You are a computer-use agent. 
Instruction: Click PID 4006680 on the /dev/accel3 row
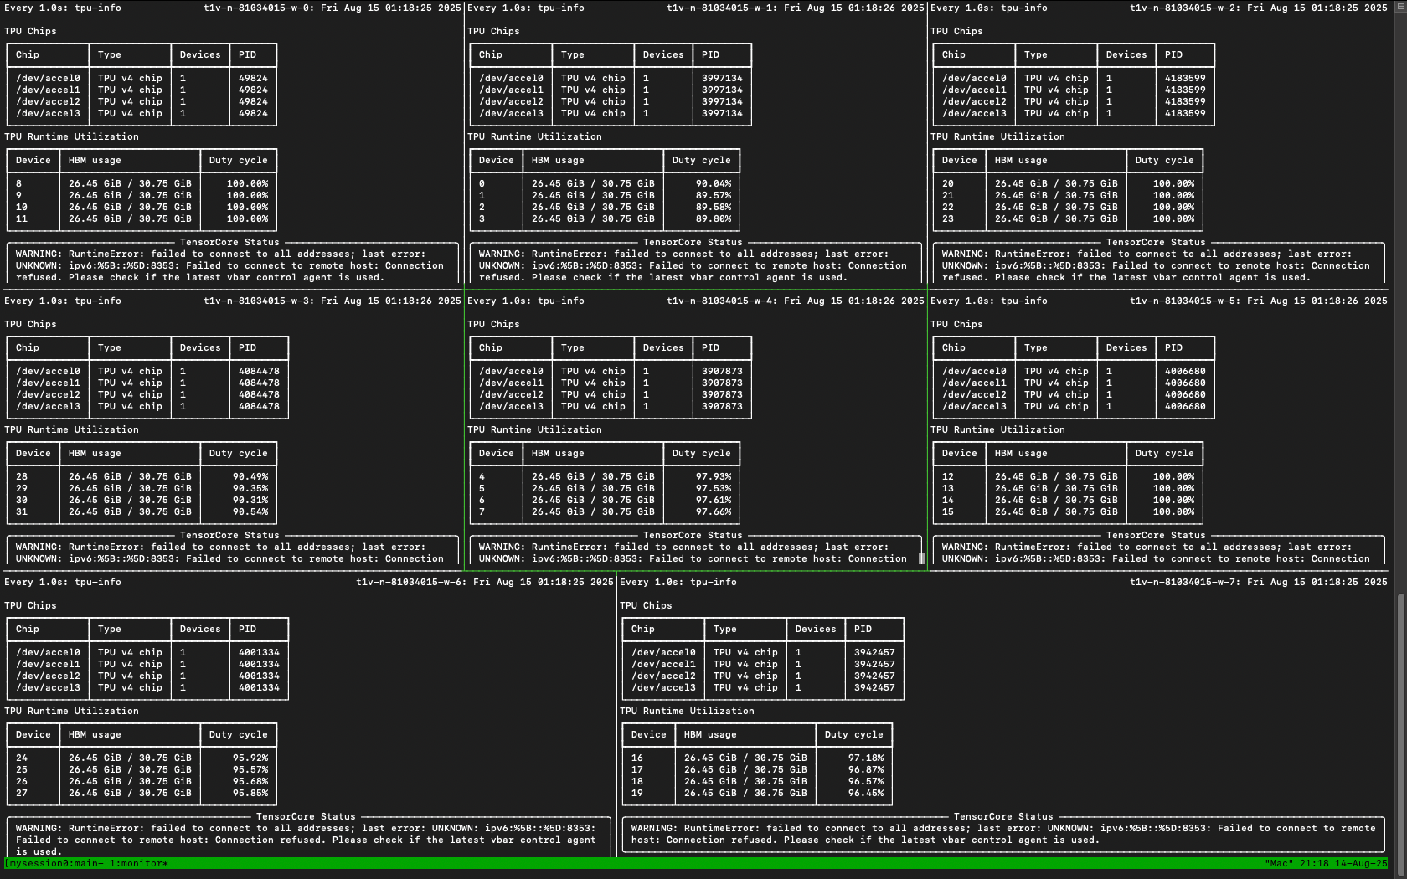click(1185, 406)
